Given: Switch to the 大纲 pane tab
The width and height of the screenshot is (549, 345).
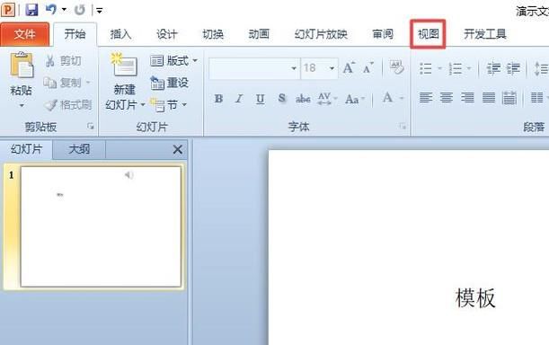Looking at the screenshot, I should point(79,149).
